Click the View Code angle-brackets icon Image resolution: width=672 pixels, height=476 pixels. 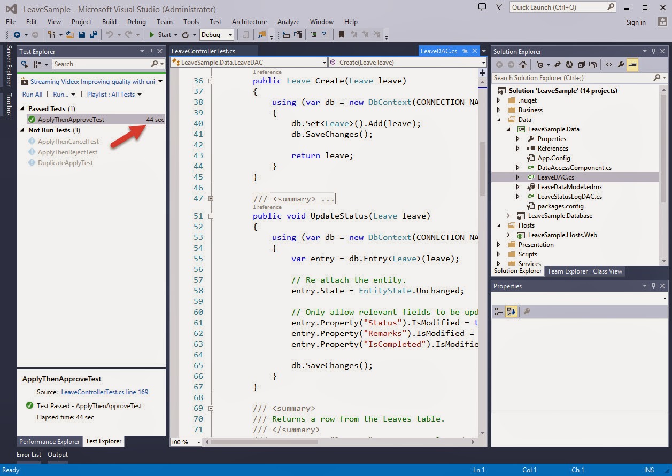(609, 65)
